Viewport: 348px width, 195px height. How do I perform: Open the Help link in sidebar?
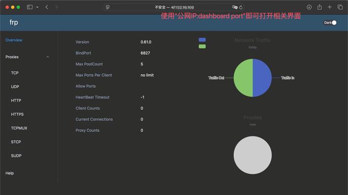[10, 173]
